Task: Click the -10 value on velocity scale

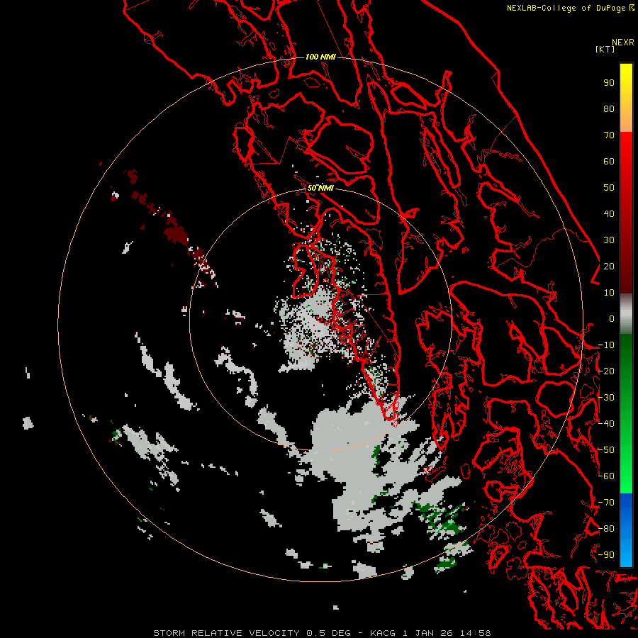Action: click(606, 345)
